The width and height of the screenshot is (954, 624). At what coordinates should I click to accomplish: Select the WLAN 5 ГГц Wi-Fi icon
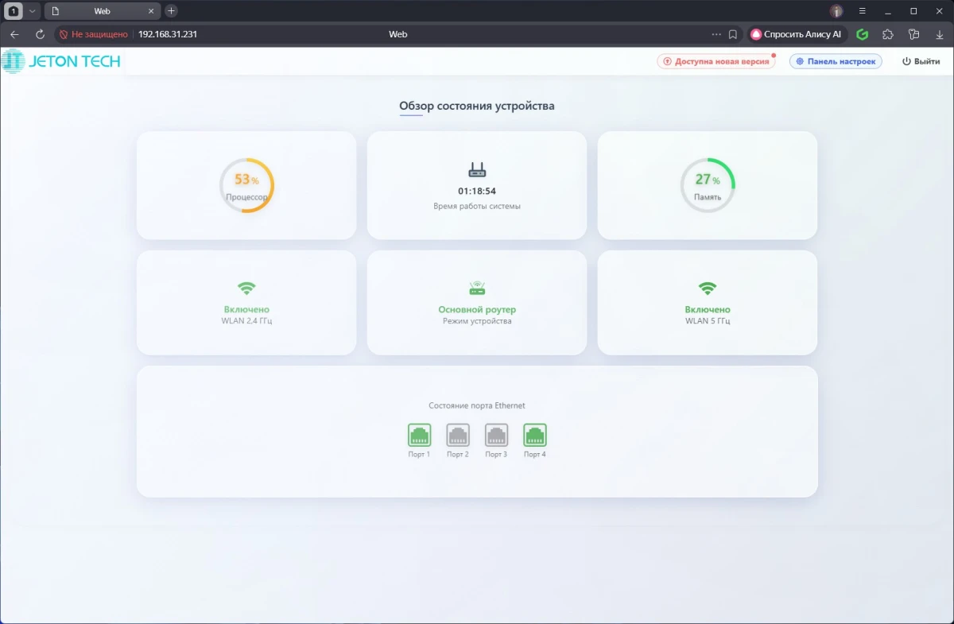[x=707, y=289]
